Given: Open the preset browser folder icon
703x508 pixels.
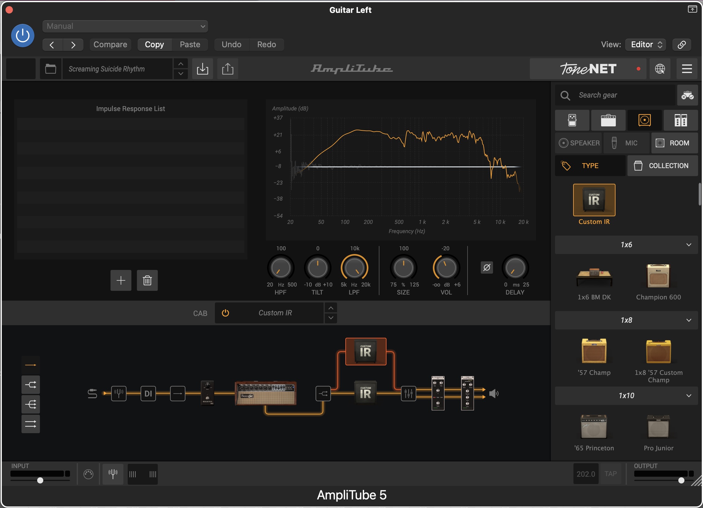Looking at the screenshot, I should [x=51, y=69].
